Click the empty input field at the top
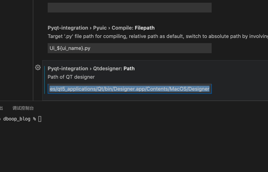Screen dimensions: 268x172 130,8
